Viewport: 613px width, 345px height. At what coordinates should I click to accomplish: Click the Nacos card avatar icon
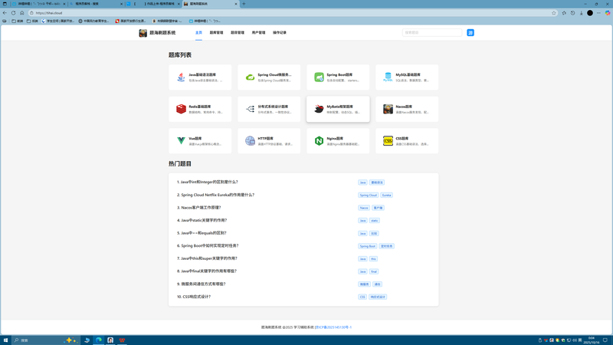pos(388,109)
